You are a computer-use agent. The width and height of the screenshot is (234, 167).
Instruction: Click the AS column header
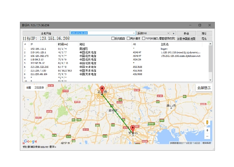click(x=146, y=44)
